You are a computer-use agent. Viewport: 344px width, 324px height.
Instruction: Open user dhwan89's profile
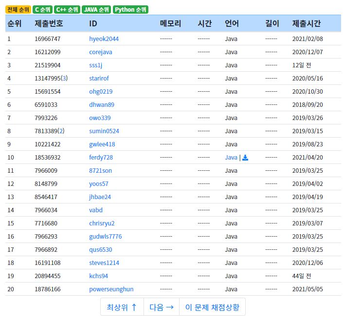pyautogui.click(x=102, y=105)
